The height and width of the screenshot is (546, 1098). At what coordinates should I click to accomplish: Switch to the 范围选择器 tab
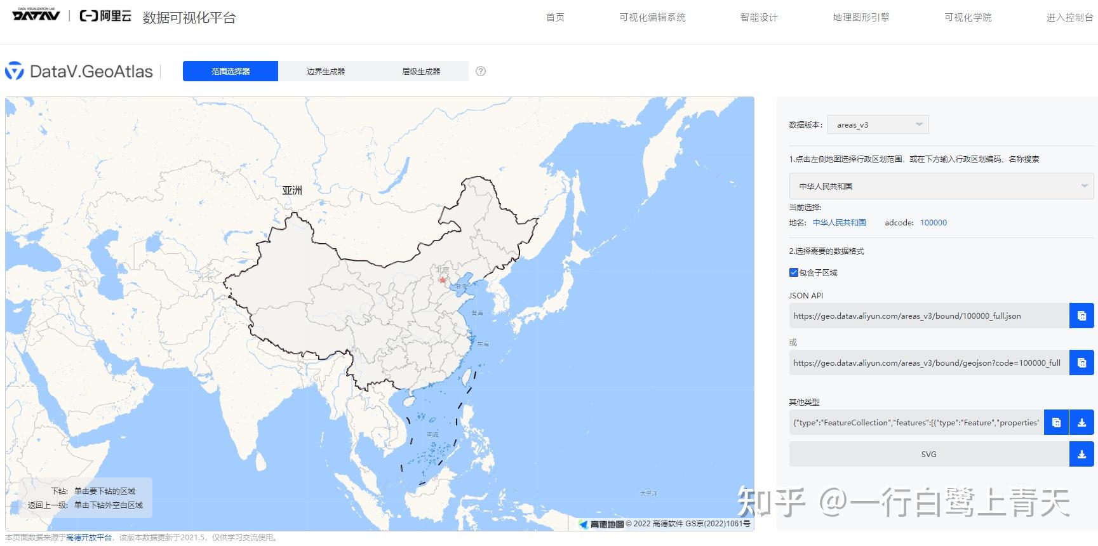click(x=231, y=71)
